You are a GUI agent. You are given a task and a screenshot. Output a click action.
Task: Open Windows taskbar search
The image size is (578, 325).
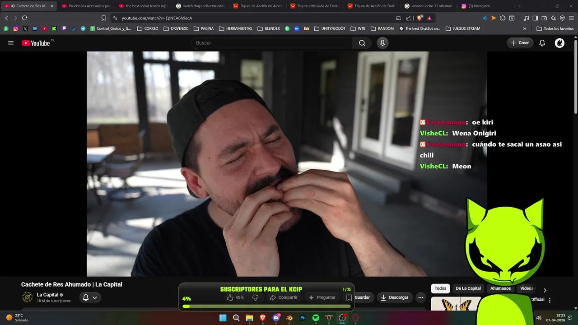[236, 318]
